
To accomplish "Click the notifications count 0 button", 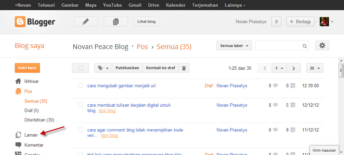I will pyautogui.click(x=276, y=22).
